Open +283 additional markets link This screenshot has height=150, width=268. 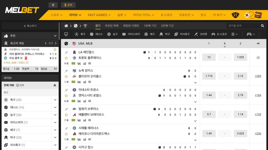258,76
